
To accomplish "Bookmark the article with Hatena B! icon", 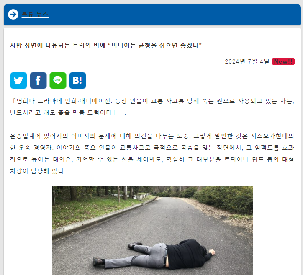I will click(x=78, y=81).
